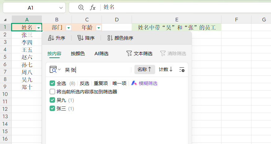Switch to the AI筛选 tab
Screen dimensions: 271x144
(101, 53)
